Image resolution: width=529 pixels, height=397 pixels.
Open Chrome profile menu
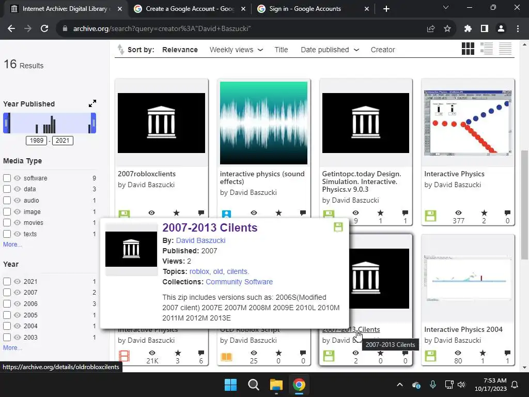pos(501,29)
